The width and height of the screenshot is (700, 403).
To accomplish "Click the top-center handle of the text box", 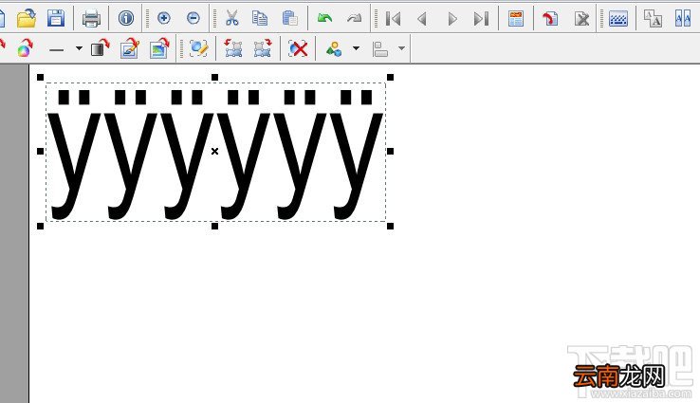I will (214, 77).
